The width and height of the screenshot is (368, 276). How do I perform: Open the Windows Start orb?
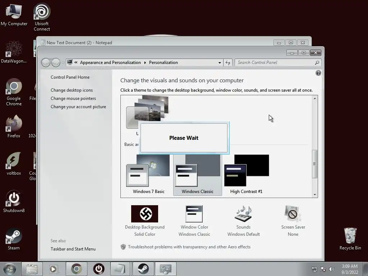coord(10,269)
